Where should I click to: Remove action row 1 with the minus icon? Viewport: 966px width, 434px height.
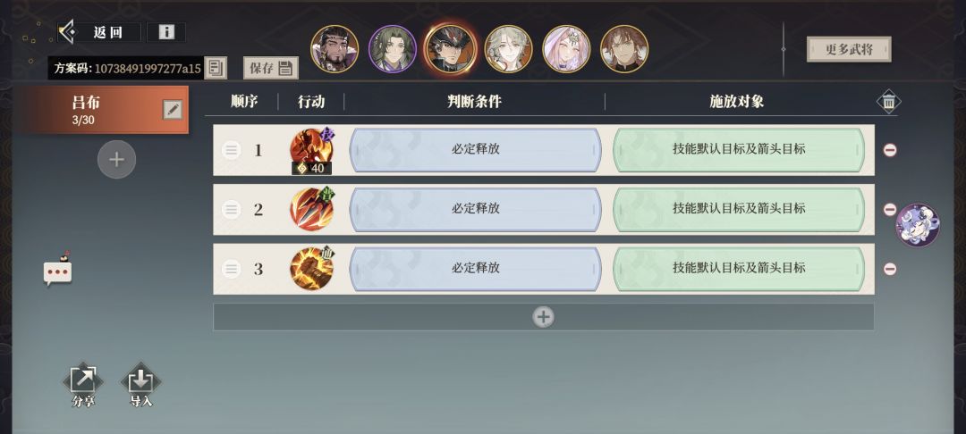[890, 150]
